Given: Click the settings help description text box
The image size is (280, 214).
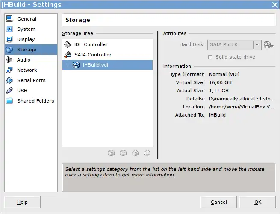Looking at the screenshot, I should [x=169, y=177].
